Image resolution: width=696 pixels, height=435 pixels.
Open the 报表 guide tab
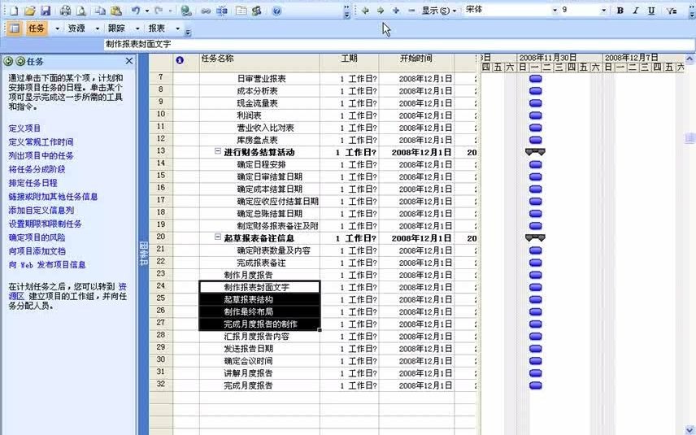pos(157,28)
